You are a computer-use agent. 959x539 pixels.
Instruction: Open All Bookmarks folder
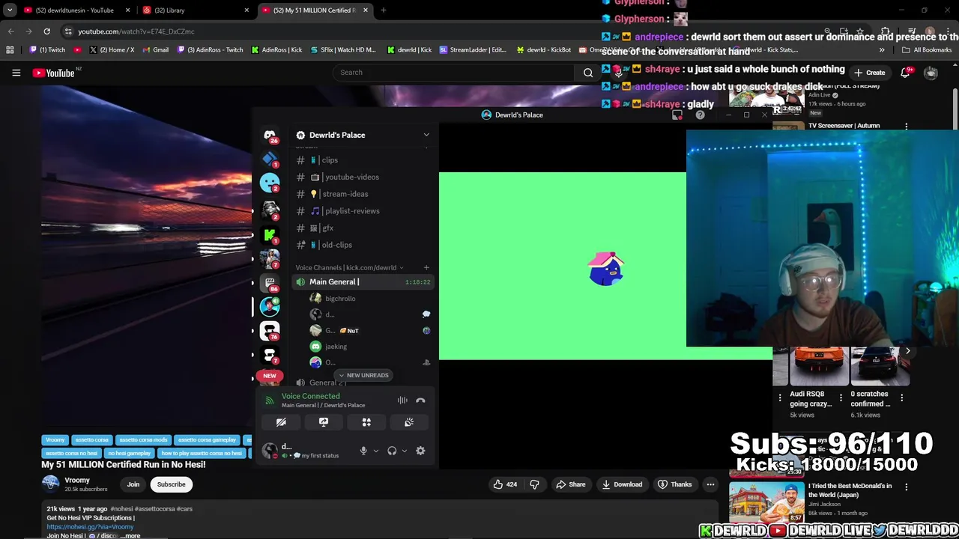tap(927, 50)
